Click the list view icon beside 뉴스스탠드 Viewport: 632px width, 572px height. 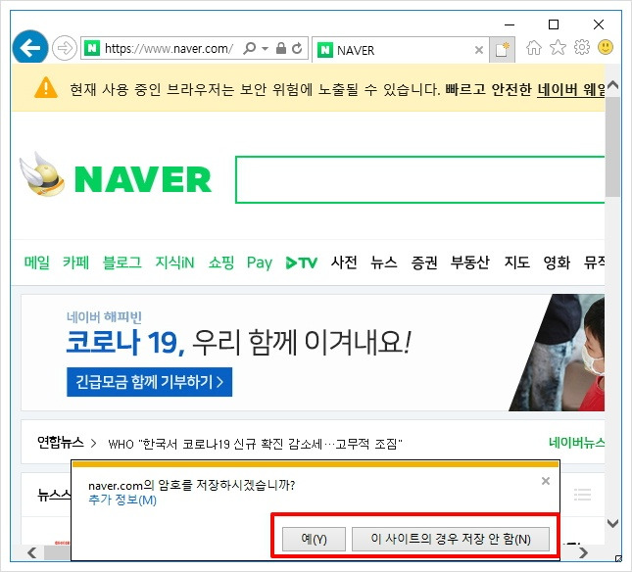tap(582, 495)
